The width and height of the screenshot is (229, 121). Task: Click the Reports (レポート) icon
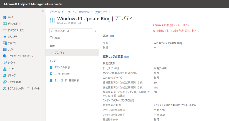tap(5, 62)
